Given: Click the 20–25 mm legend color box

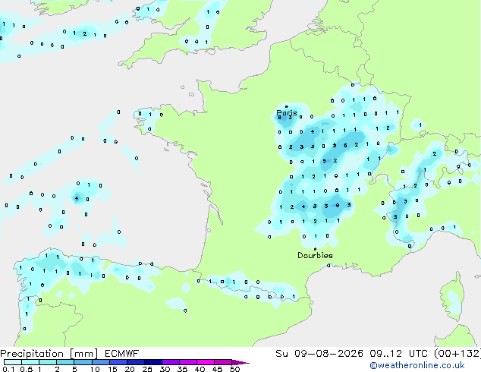Looking at the screenshot, I should click(135, 362).
